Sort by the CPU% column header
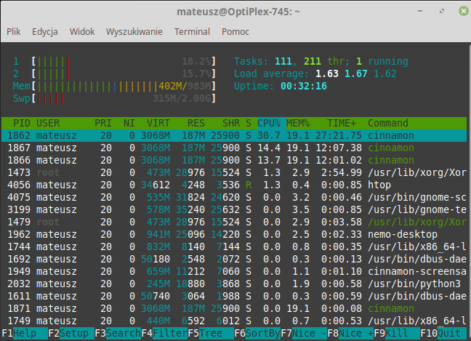471x341 pixels. pyautogui.click(x=268, y=123)
